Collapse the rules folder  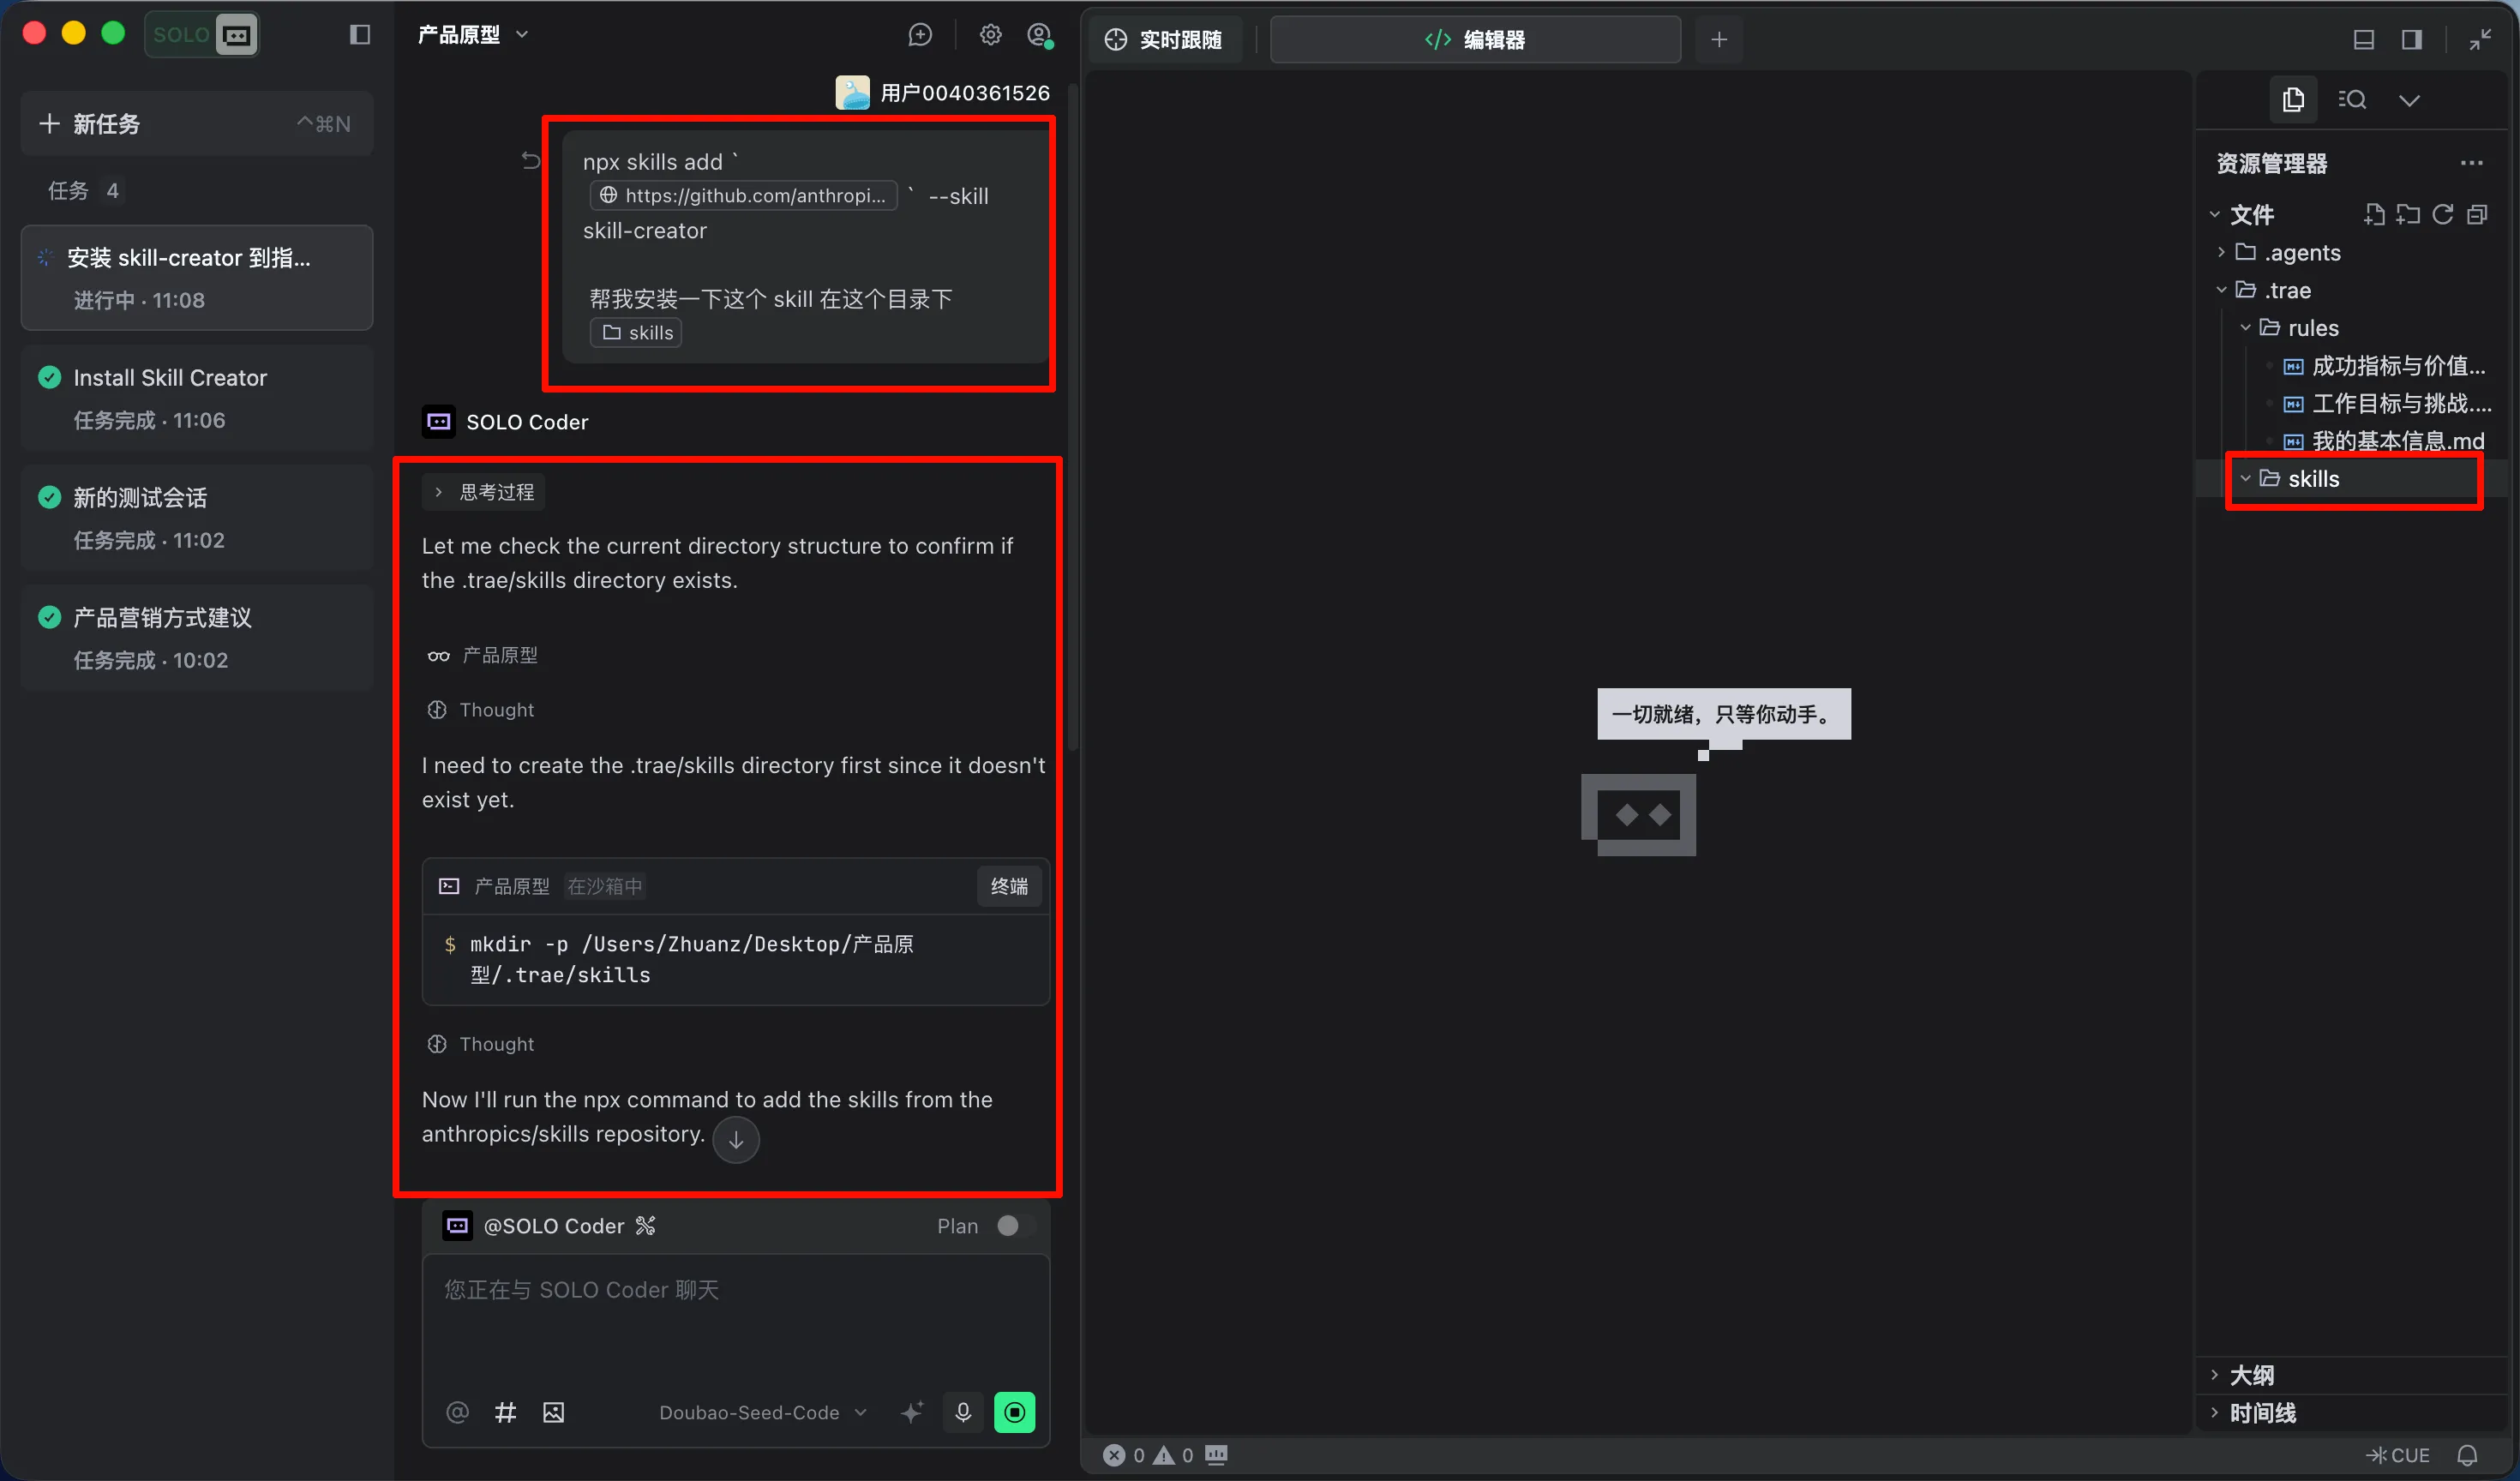2246,327
